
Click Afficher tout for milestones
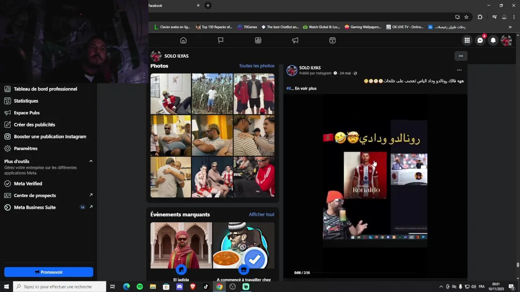(x=262, y=215)
